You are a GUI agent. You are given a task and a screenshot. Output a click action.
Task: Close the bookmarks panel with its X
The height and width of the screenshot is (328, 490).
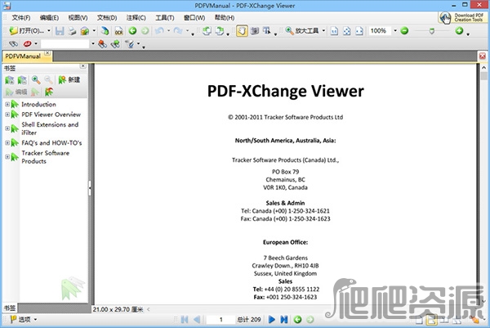[x=82, y=66]
